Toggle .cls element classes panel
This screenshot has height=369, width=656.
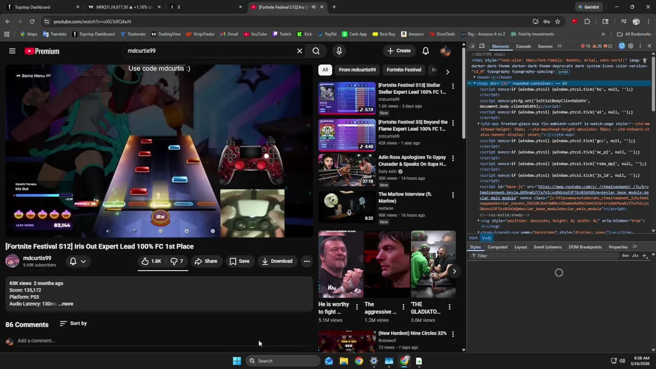(635, 256)
